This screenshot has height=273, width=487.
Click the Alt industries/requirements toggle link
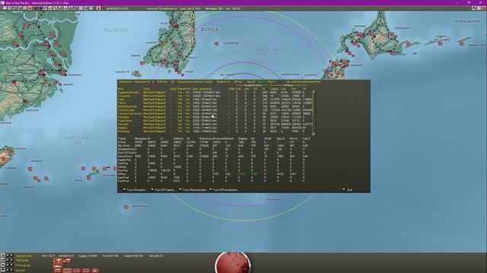303,82
